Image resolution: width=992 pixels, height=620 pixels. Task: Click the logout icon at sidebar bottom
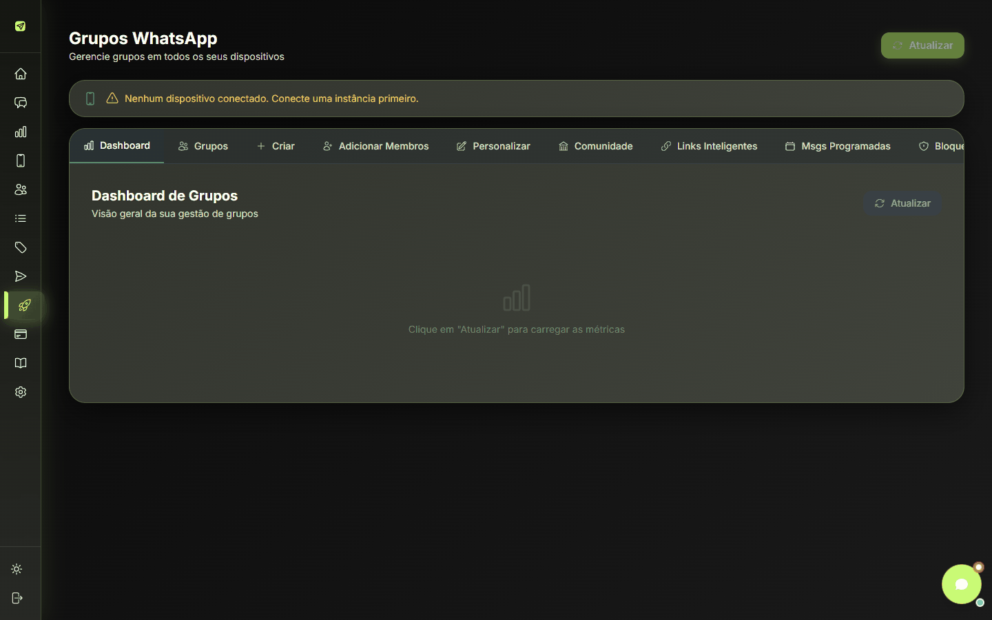point(17,598)
